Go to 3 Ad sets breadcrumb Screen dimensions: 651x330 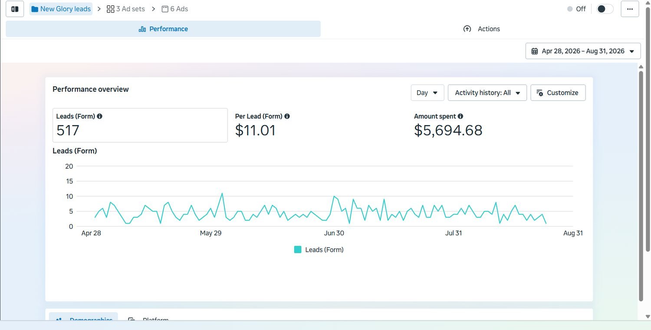[126, 9]
